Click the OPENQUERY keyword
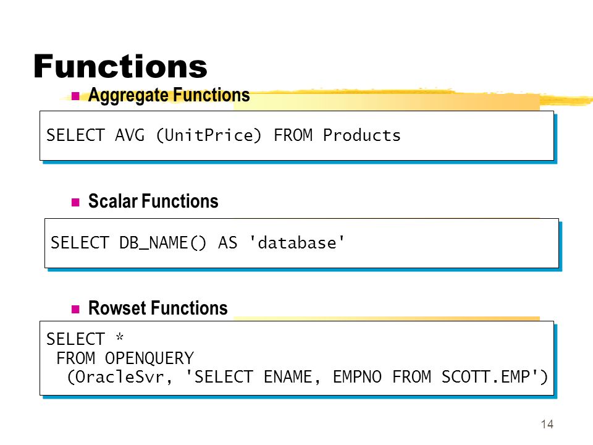Viewport: 593px width, 445px height. pyautogui.click(x=149, y=358)
